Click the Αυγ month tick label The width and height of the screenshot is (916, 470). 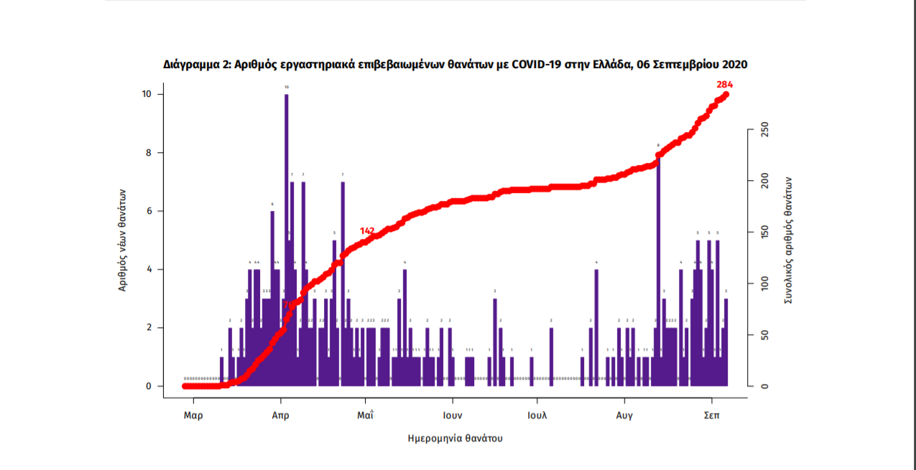pos(624,415)
